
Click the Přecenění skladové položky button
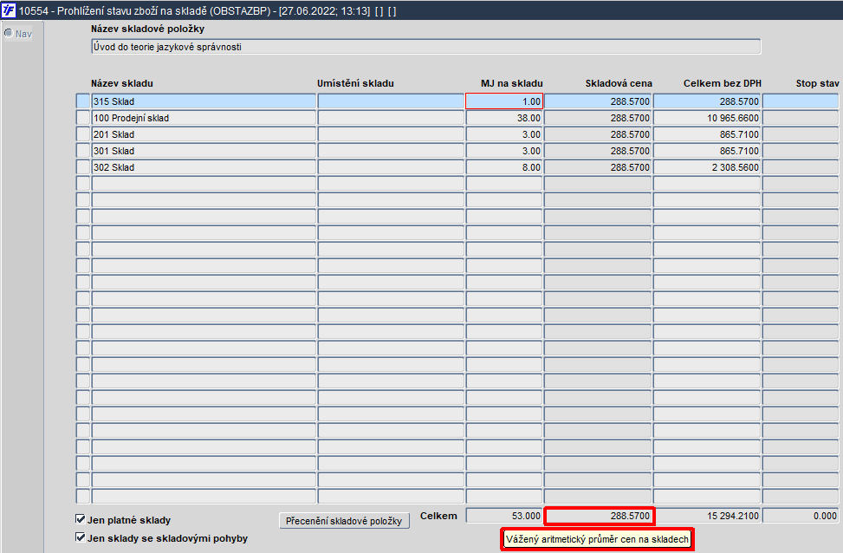point(344,521)
